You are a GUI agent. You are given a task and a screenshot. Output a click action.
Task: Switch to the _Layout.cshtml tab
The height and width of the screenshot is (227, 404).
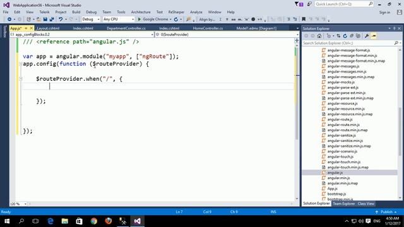(x=48, y=28)
